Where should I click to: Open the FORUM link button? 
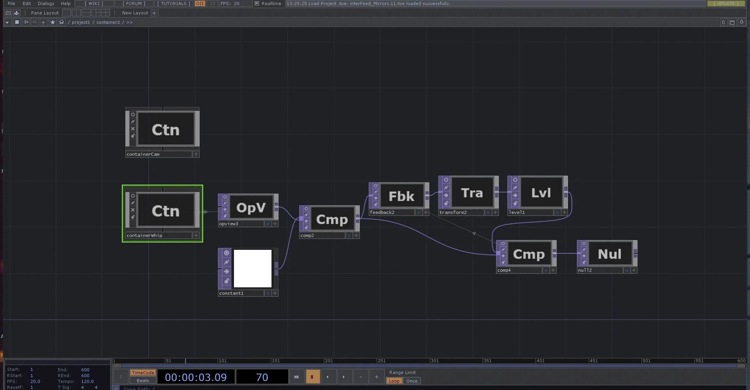click(134, 4)
